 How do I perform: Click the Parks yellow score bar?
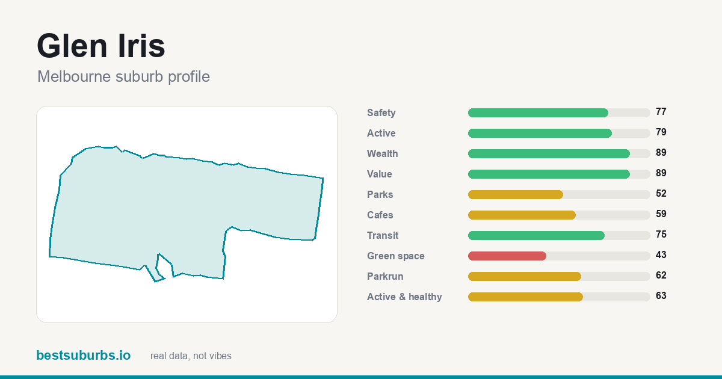tap(516, 194)
